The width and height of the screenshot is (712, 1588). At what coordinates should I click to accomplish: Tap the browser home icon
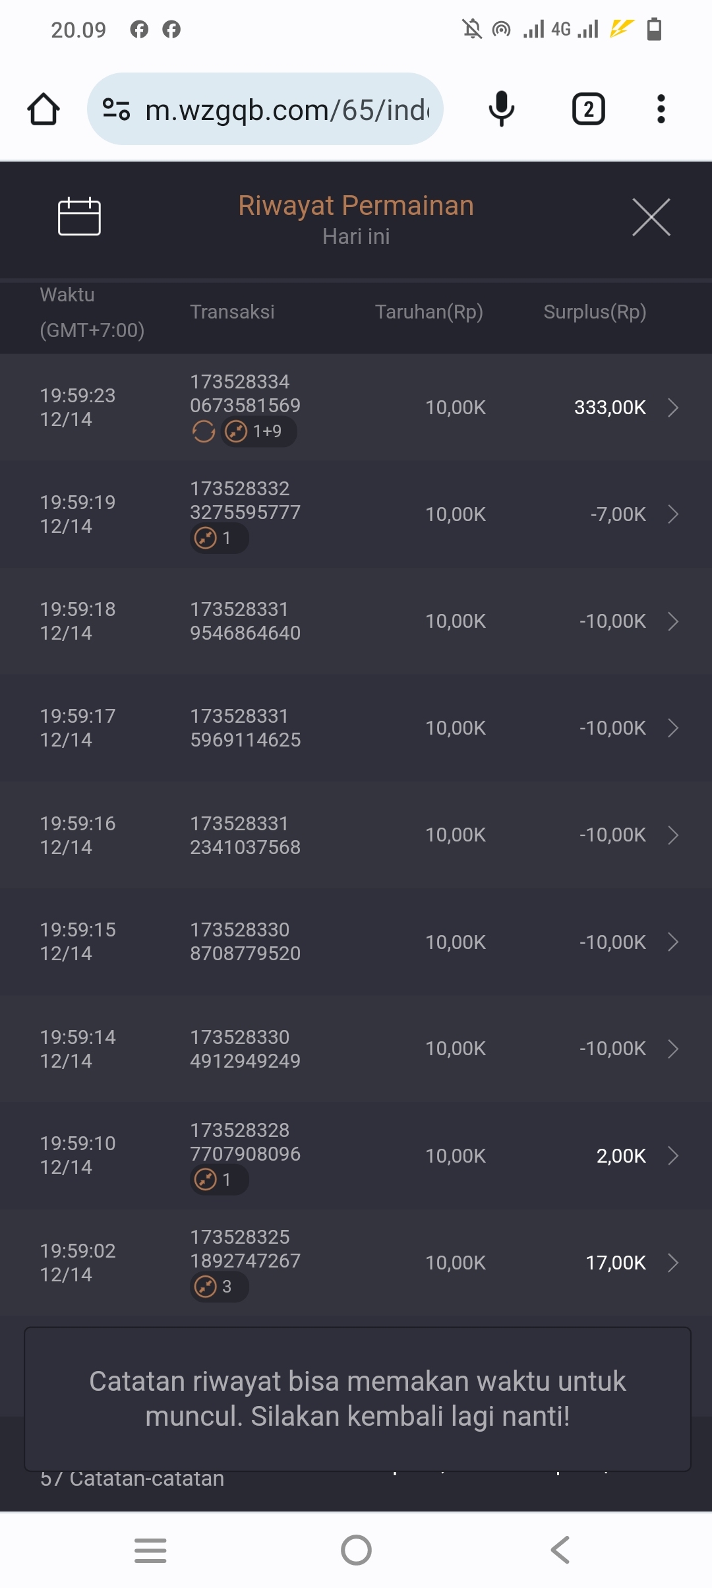pos(44,109)
